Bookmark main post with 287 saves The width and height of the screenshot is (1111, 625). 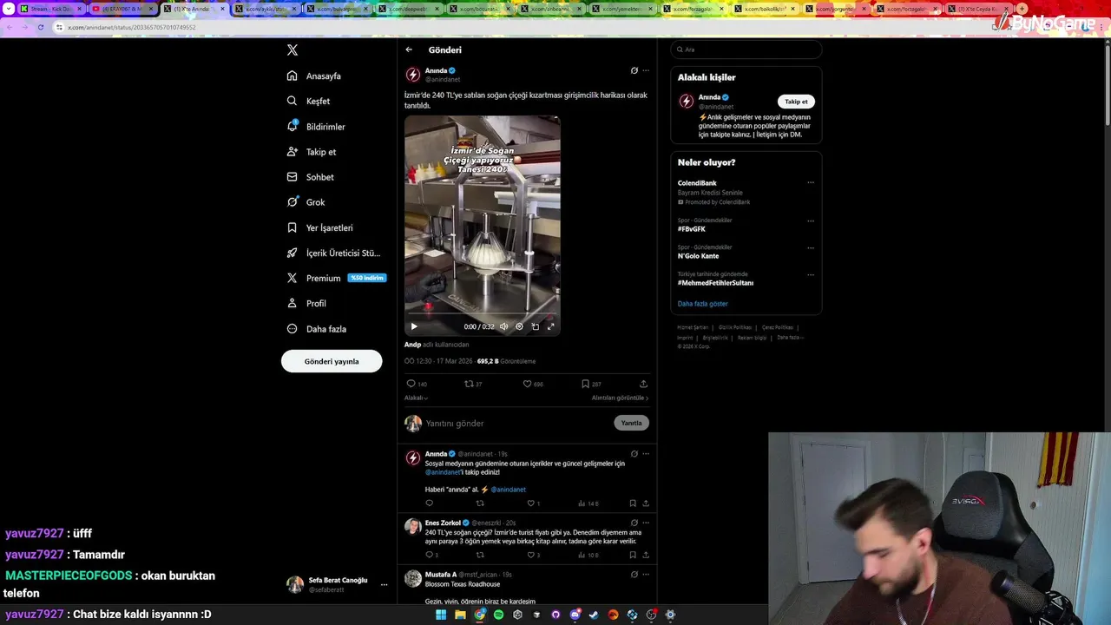[x=591, y=384]
